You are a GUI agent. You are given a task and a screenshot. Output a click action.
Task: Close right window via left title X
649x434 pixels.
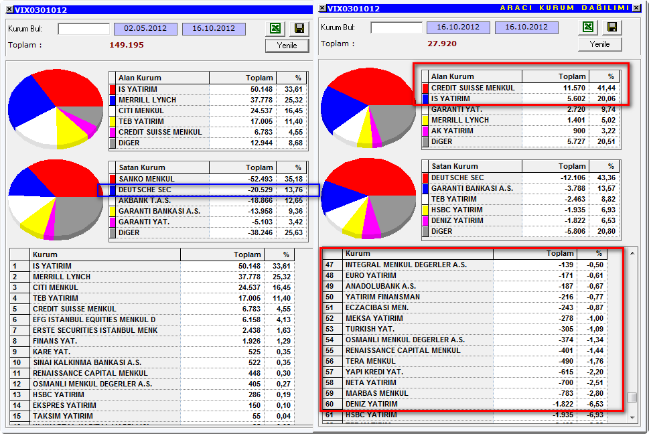[x=322, y=8]
